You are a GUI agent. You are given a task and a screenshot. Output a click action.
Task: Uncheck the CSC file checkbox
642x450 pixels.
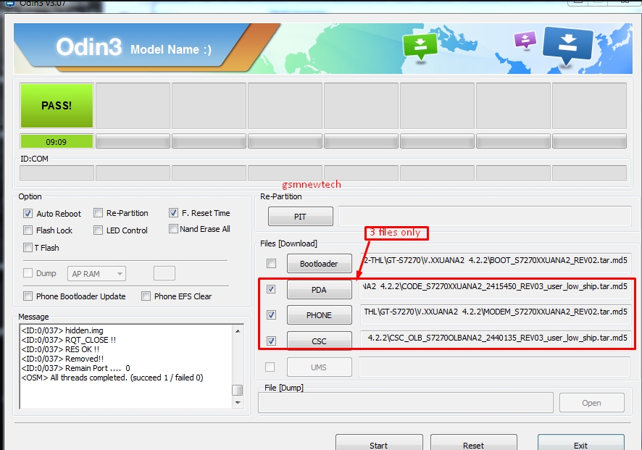pos(271,341)
